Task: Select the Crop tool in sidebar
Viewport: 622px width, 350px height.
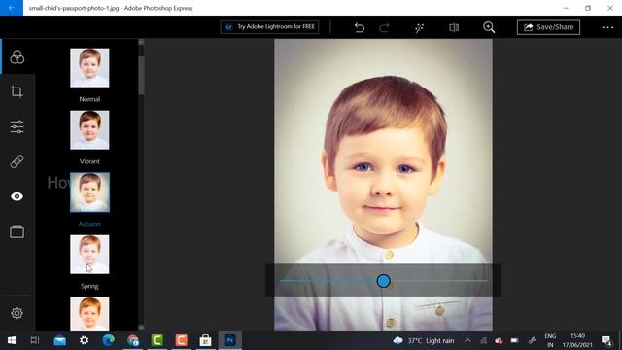Action: 17,91
